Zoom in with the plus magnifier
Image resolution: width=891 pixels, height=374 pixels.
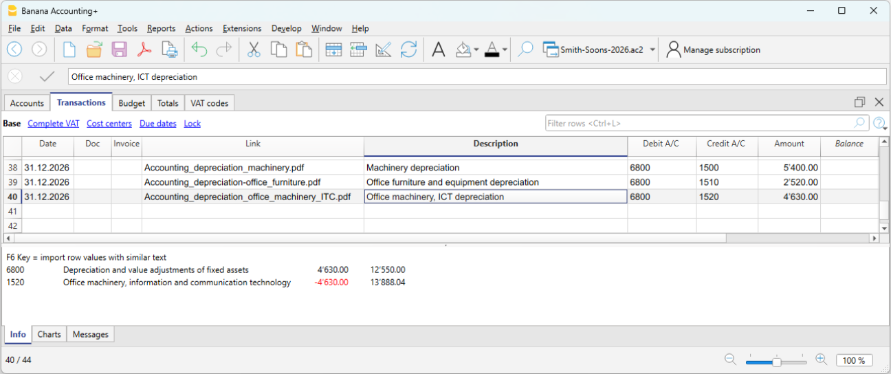(x=821, y=360)
